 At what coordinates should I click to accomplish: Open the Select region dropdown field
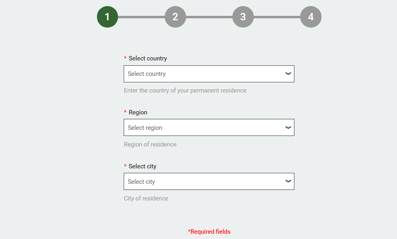pyautogui.click(x=203, y=128)
